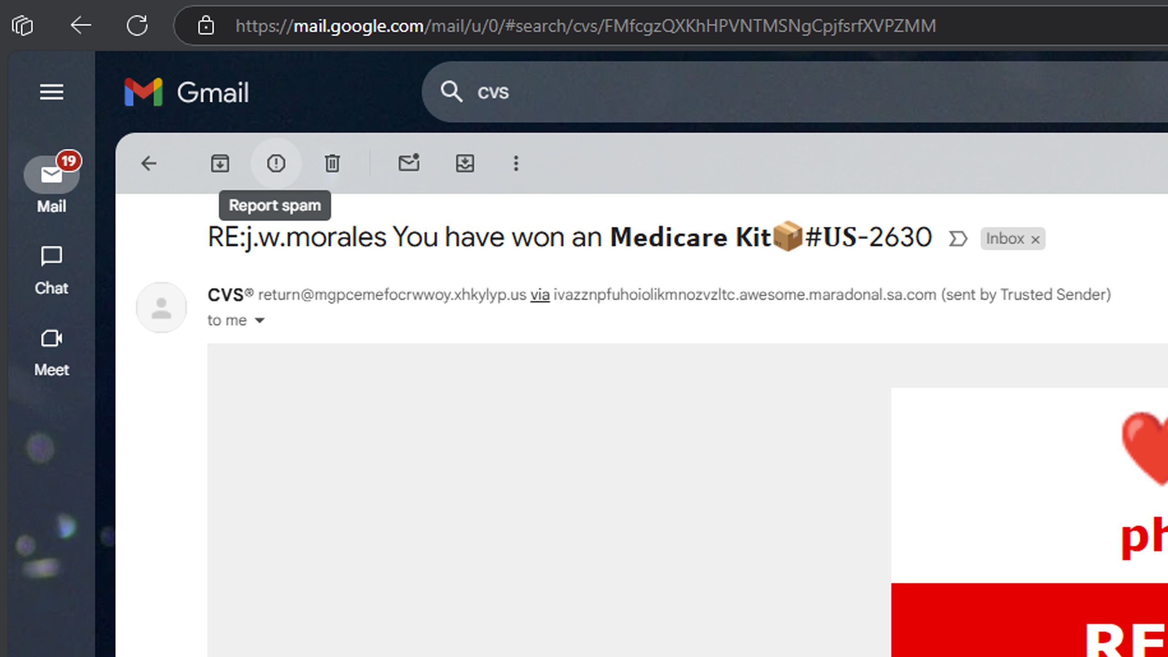1168x657 pixels.
Task: Click the Report spam icon button
Action: 276,164
